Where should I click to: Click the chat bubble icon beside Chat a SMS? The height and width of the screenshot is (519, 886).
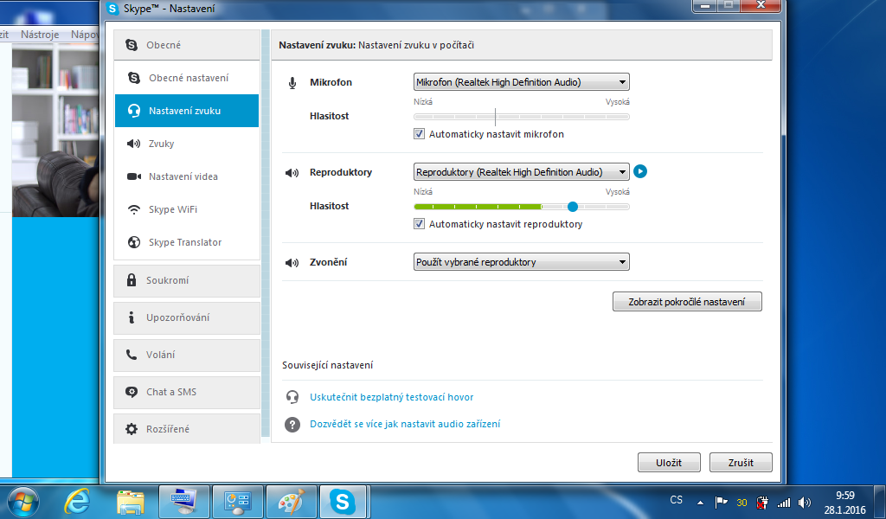pos(132,392)
